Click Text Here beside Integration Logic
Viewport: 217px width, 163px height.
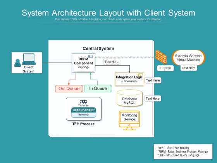(153, 80)
